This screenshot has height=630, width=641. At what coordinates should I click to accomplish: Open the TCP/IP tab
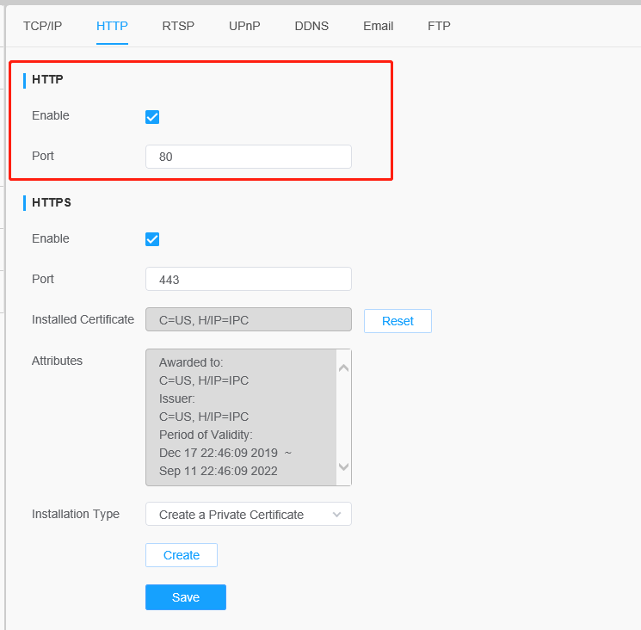click(x=42, y=26)
